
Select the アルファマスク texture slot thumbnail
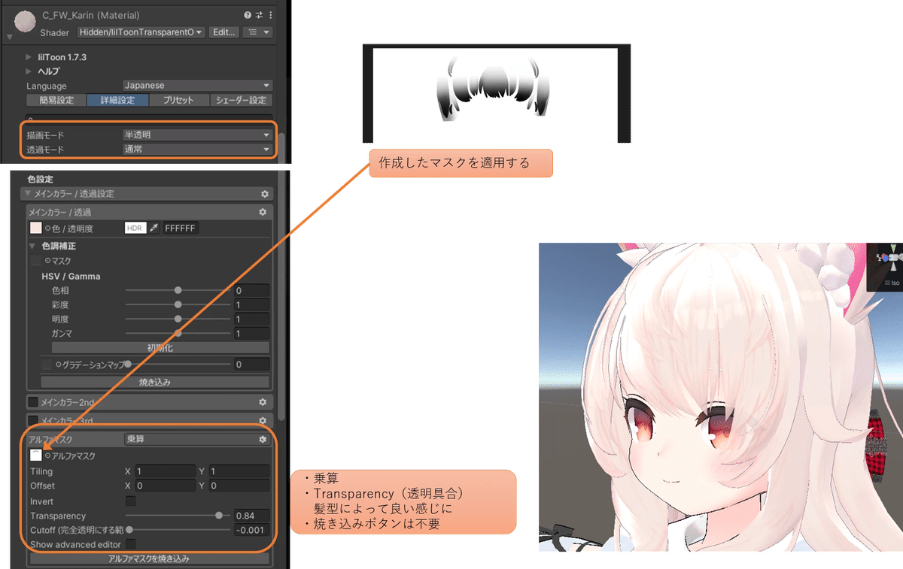[35, 455]
